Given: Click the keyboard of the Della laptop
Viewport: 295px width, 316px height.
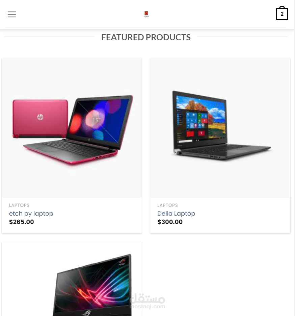Looking at the screenshot, I should coord(217,150).
